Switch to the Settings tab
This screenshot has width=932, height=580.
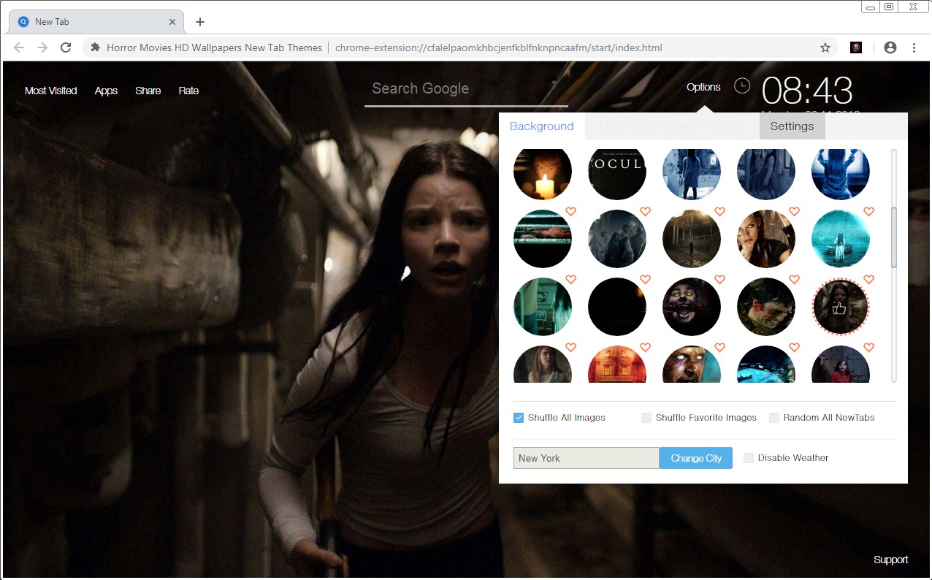(x=792, y=126)
